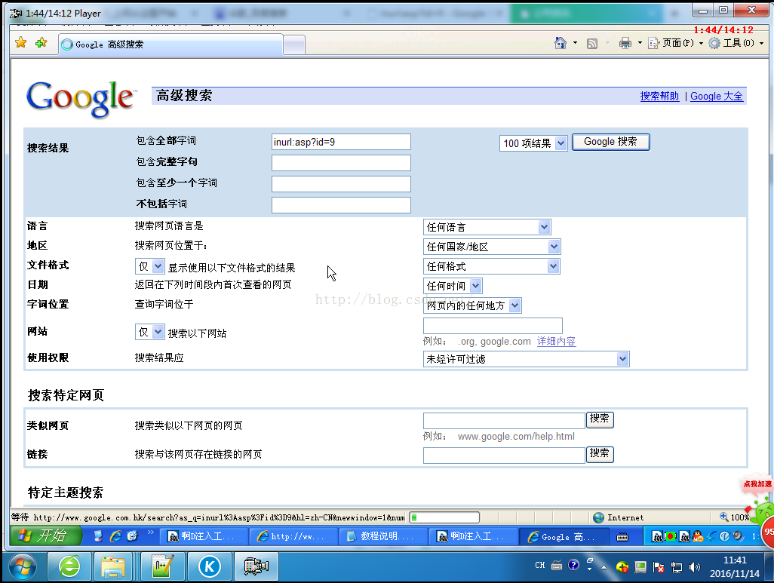Screen dimensions: 774x583
Task: Click the IE favorites star icon
Action: coord(21,43)
